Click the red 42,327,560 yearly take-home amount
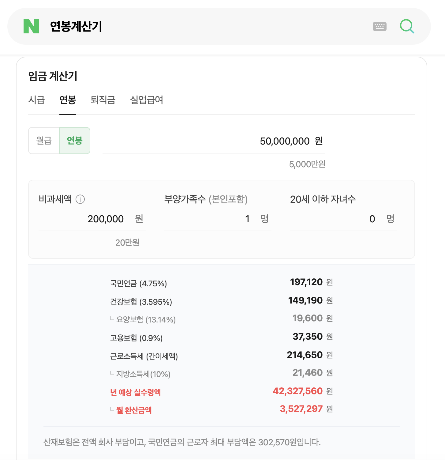Image resolution: width=445 pixels, height=460 pixels. click(298, 391)
